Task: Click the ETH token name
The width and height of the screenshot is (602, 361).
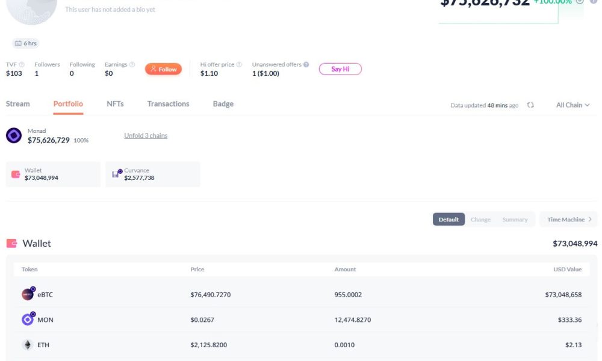Action: coord(43,345)
